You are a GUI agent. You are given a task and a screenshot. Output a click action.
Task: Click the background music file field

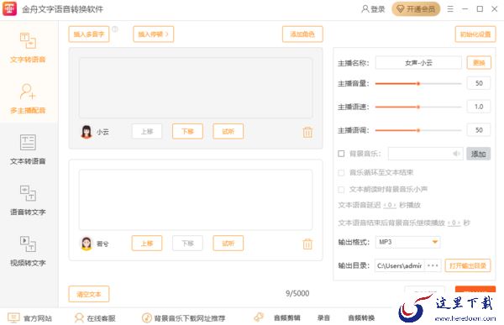click(x=426, y=154)
